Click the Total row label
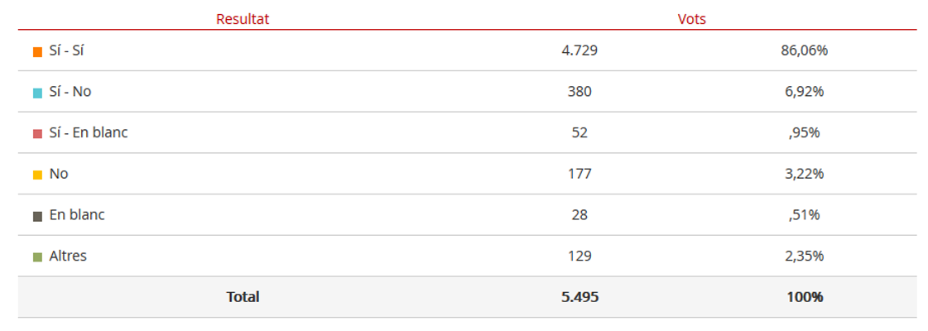 [243, 297]
